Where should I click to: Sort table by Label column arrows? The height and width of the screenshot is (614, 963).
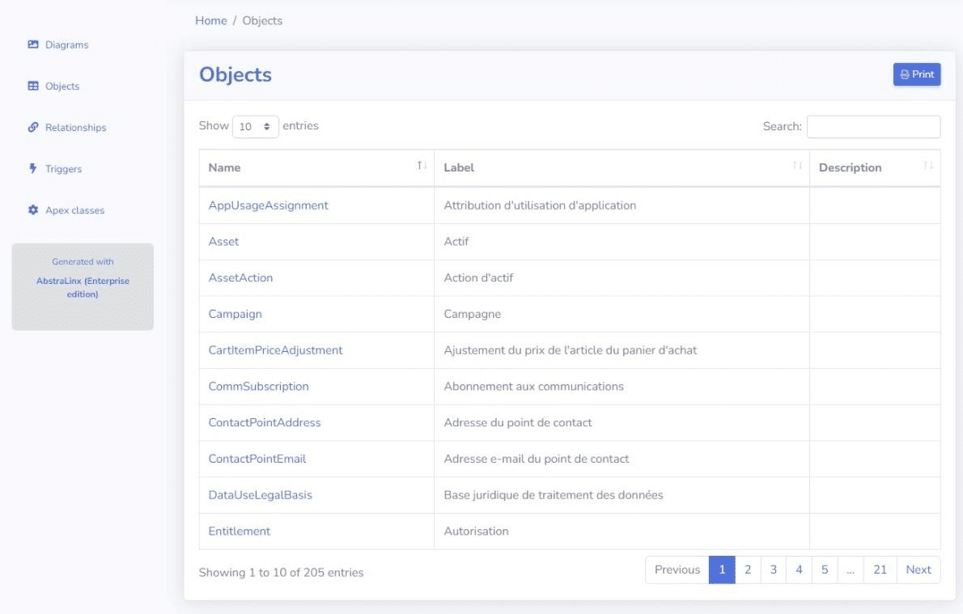(797, 166)
